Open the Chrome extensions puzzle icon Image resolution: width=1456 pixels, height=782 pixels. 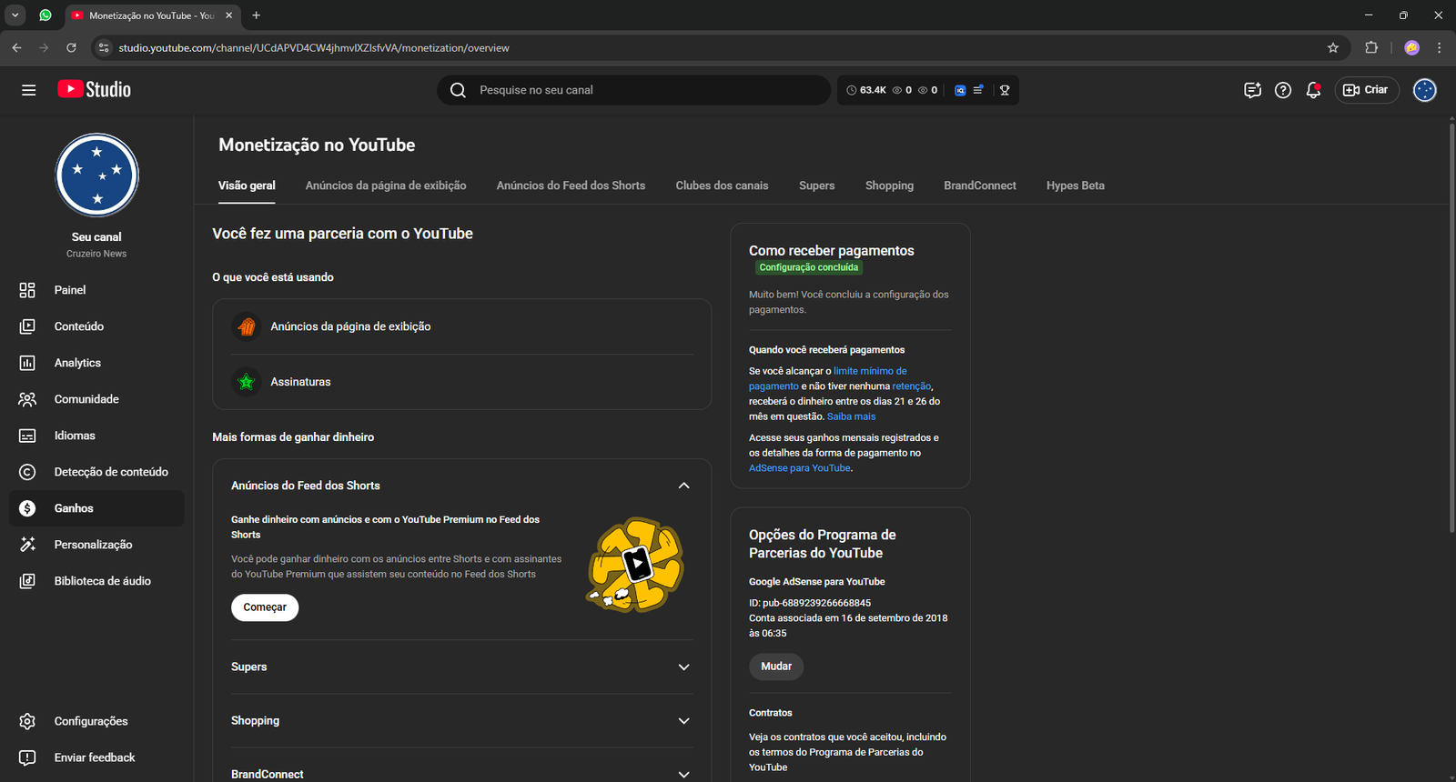click(x=1371, y=47)
